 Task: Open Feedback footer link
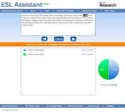[110, 106]
